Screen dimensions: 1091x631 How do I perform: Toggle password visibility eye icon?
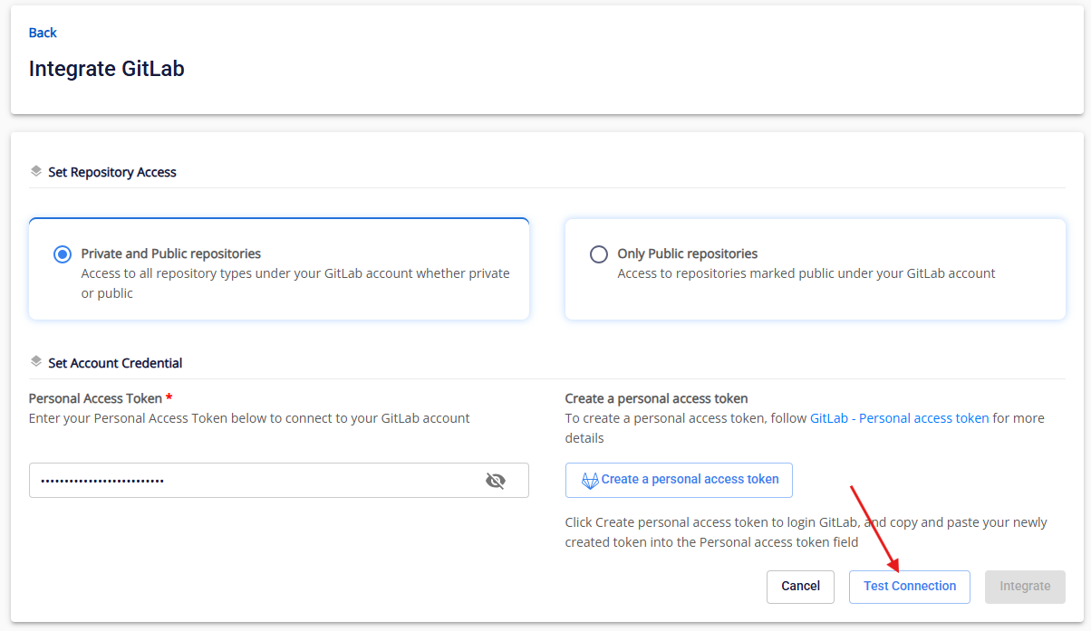pyautogui.click(x=495, y=481)
